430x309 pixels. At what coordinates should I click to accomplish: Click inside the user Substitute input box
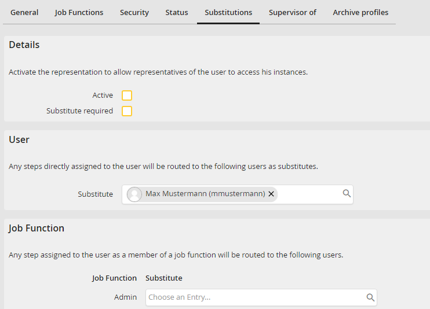point(238,194)
